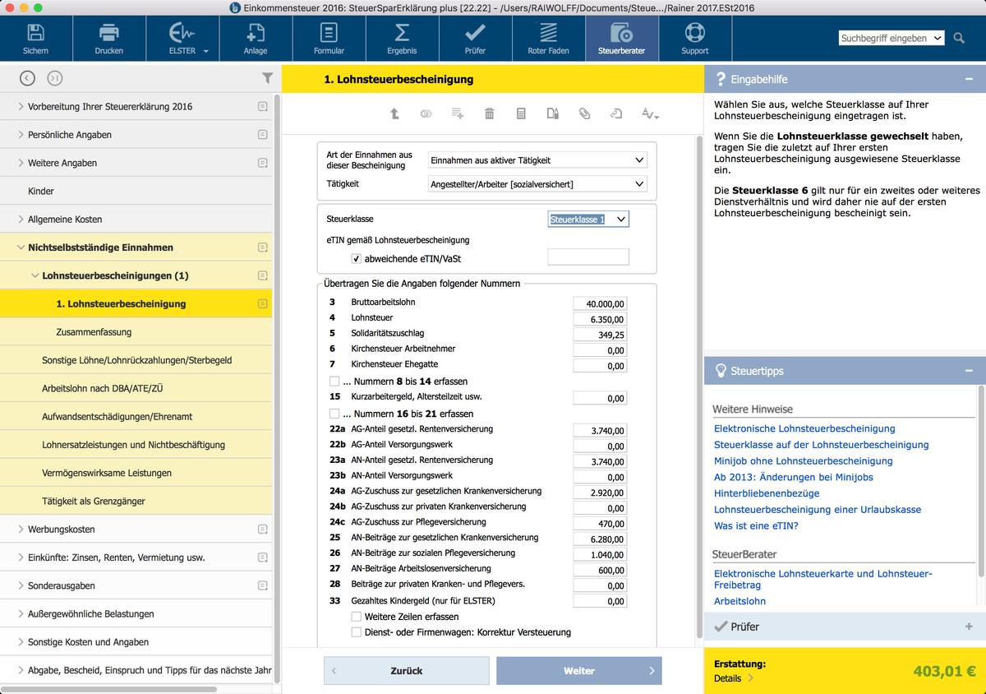Viewport: 986px width, 694px height.
Task: Open Sonstige Löhne/Lohnrückzahlungen/Sterbegeld
Action: (136, 360)
